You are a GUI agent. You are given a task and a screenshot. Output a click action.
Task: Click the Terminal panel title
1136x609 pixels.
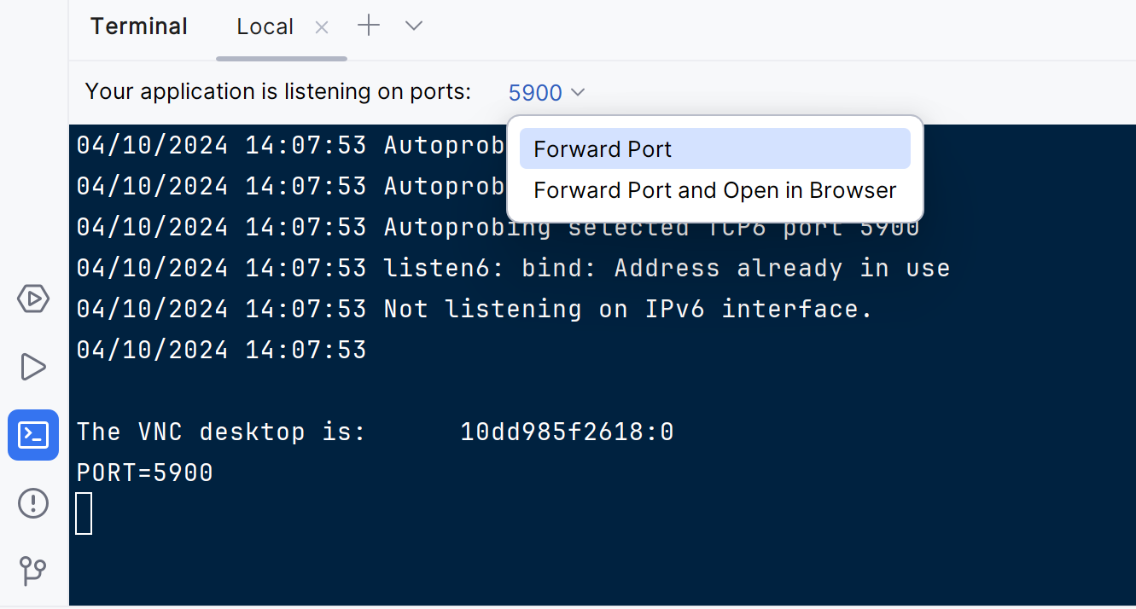[138, 26]
